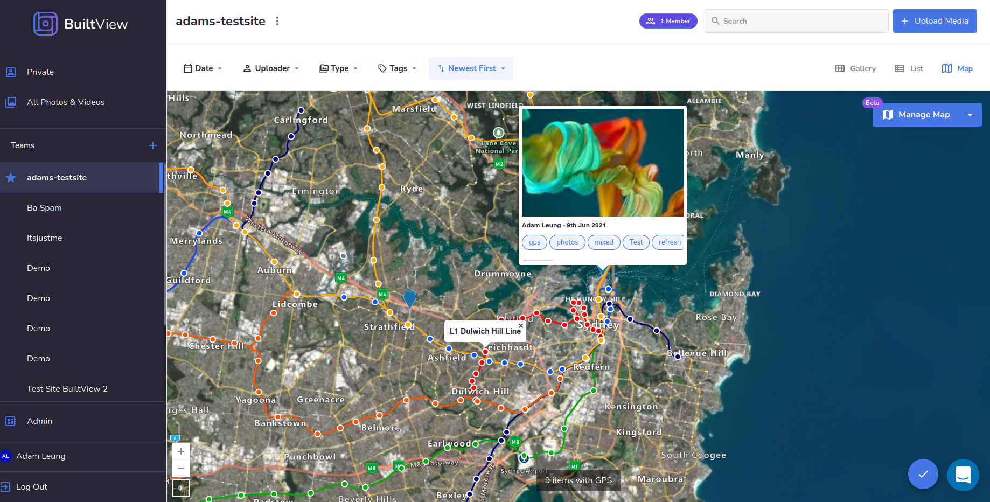990x502 pixels.
Task: Open the kebab menu beside adams-testsite title
Action: pyautogui.click(x=277, y=21)
